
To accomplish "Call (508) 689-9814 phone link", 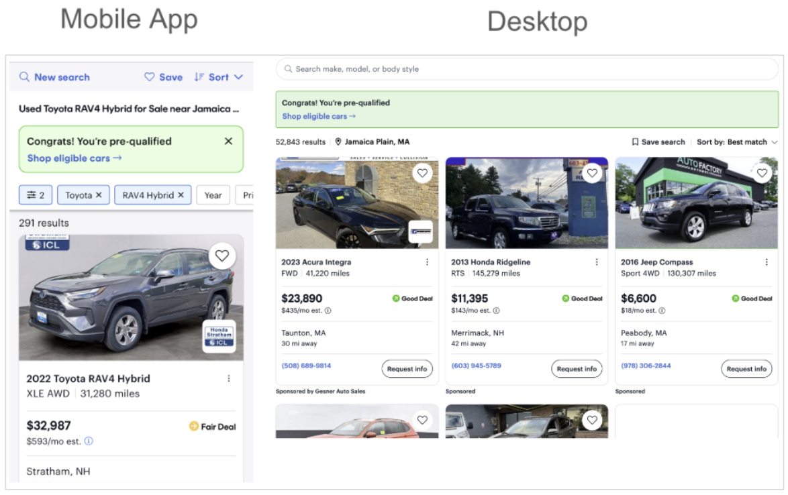I will click(x=306, y=366).
